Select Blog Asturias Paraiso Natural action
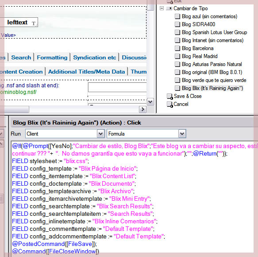This screenshot has width=258, height=257. pyautogui.click(x=212, y=64)
